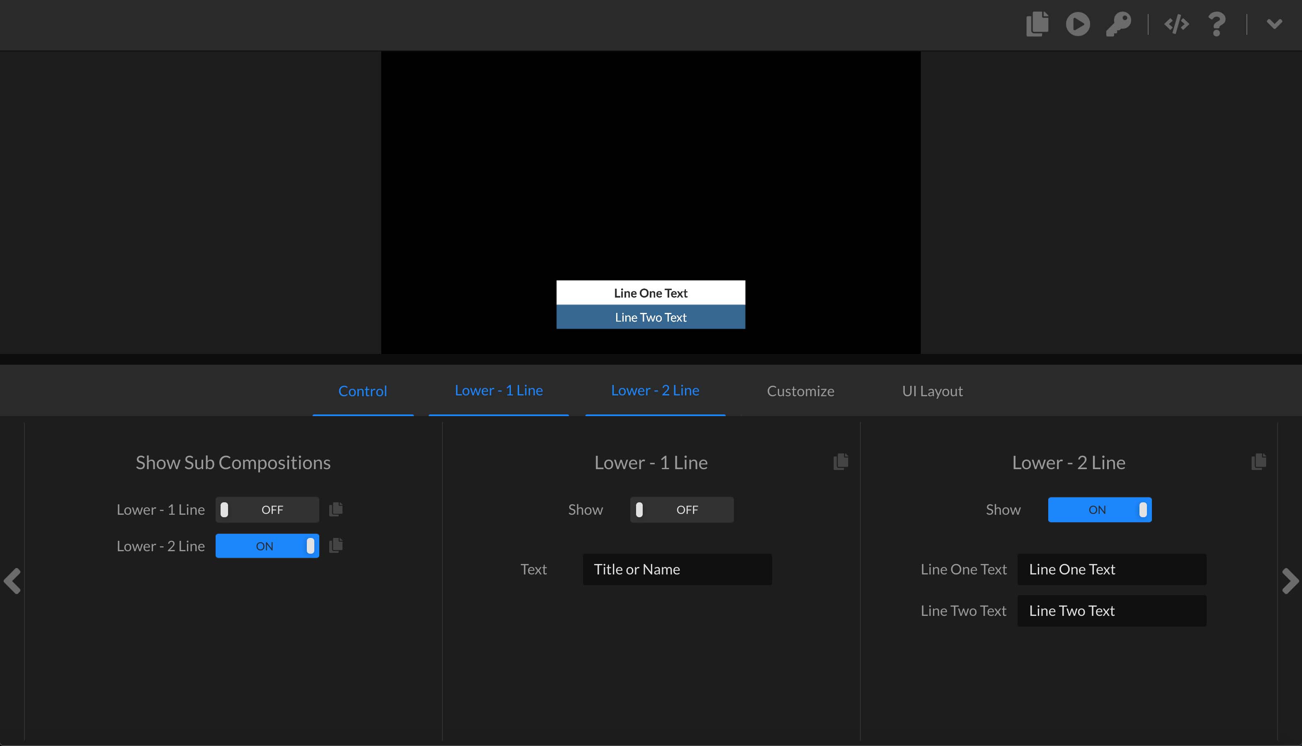
Task: Click the Line One Text label in Lower - 2 Line panel
Action: 964,569
